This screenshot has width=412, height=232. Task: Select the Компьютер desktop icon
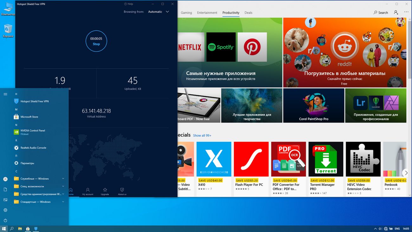click(x=8, y=9)
